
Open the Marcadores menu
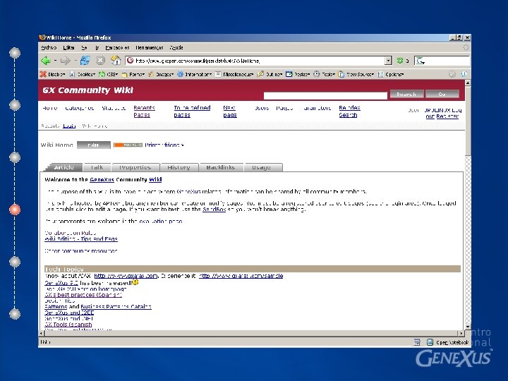[117, 48]
